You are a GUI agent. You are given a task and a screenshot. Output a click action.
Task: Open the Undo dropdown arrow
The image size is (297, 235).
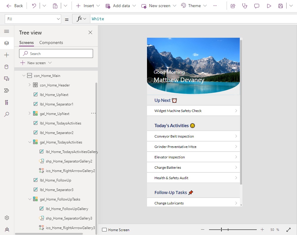44,6
